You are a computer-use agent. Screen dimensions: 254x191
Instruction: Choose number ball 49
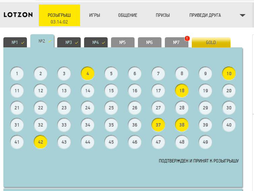coord(205,142)
